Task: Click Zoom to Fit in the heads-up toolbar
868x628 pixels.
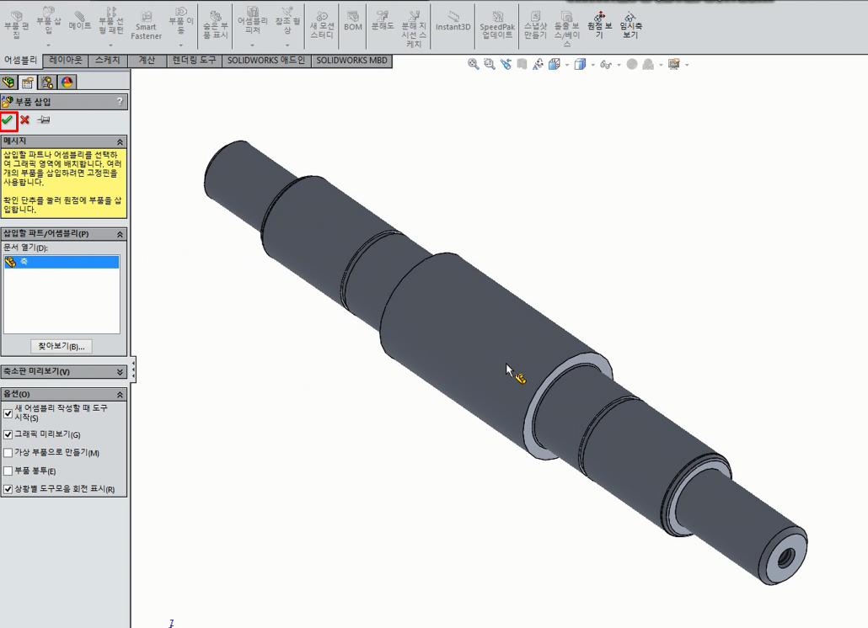Action: (473, 62)
